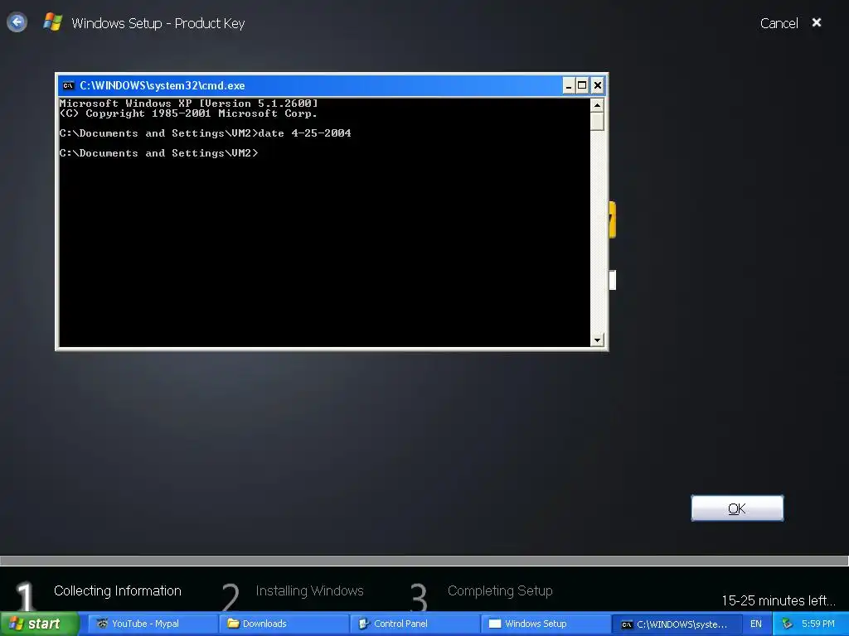This screenshot has width=849, height=636.
Task: Click the Windows flag logo in Setup header
Action: [52, 22]
